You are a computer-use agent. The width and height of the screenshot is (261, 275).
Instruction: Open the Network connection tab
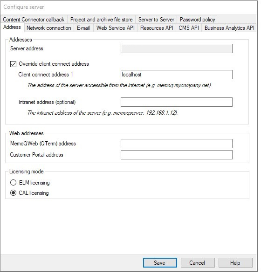[49, 28]
